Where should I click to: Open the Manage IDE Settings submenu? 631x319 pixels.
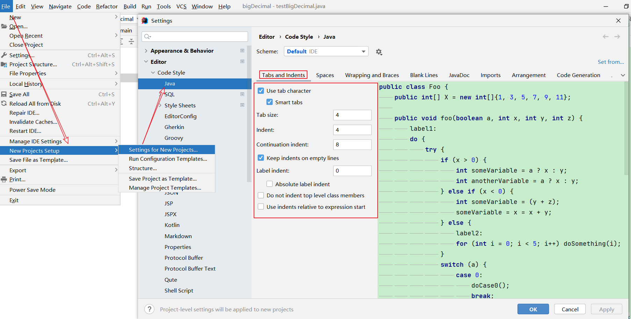coord(60,141)
